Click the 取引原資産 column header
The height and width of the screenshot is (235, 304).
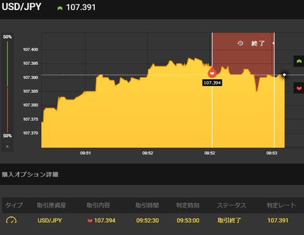click(51, 205)
